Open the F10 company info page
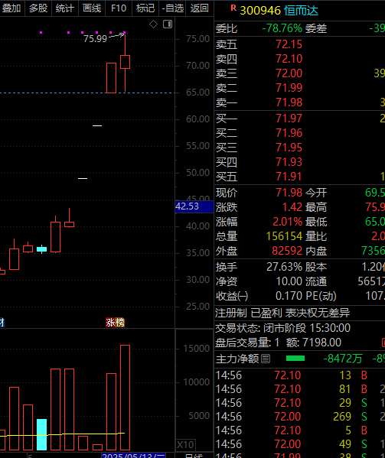This screenshot has width=385, height=458. click(x=119, y=8)
